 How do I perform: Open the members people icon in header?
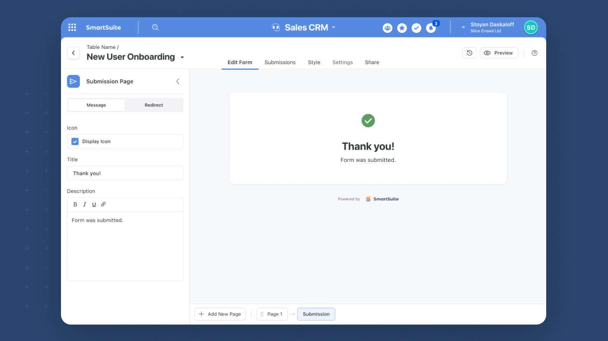(x=387, y=28)
